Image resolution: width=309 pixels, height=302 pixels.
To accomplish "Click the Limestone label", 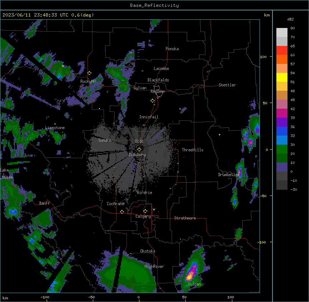I will (55, 128).
